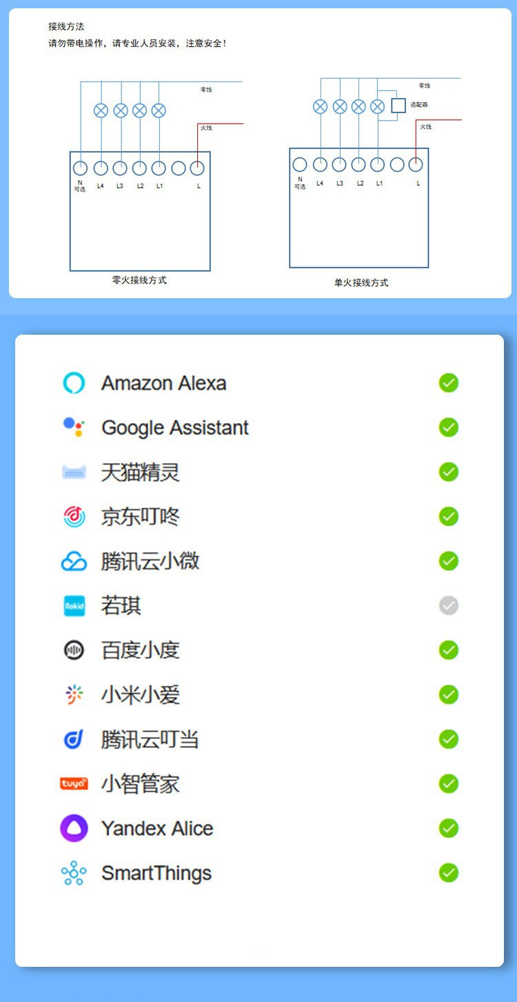Toggle the green check beside Google Assistant
This screenshot has height=1002, width=517.
point(449,427)
